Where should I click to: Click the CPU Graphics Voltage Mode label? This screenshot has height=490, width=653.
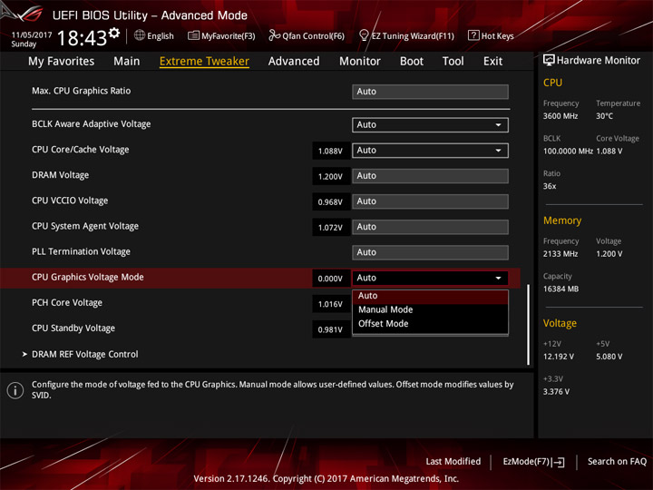(x=88, y=277)
